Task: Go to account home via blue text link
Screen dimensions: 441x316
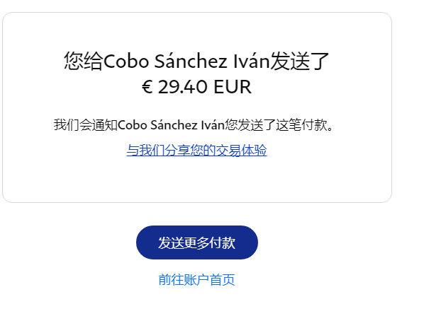Action: (x=196, y=280)
